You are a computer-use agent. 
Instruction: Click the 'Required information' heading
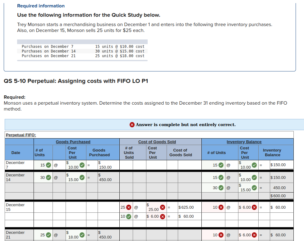pos(41,6)
